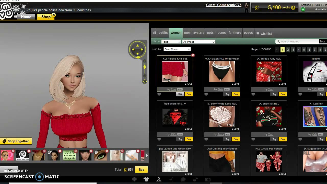Viewport: 327px width, 184px height.
Task: Open creator Exzy's link
Action: point(173,89)
